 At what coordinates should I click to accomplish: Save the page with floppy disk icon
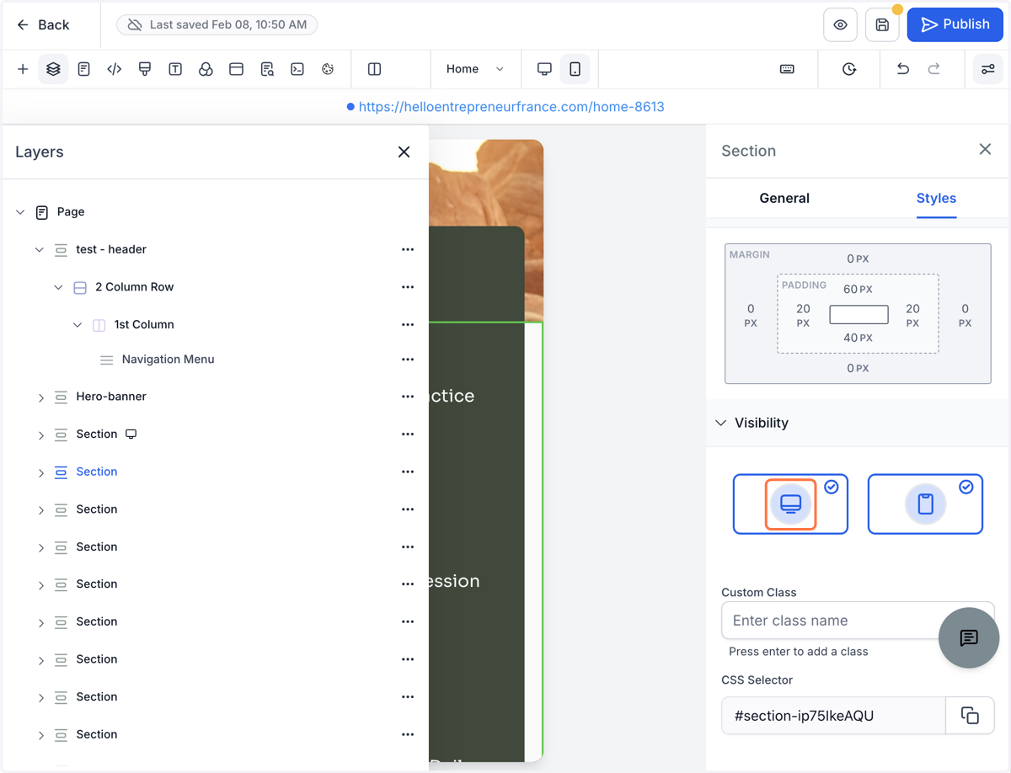pos(882,25)
